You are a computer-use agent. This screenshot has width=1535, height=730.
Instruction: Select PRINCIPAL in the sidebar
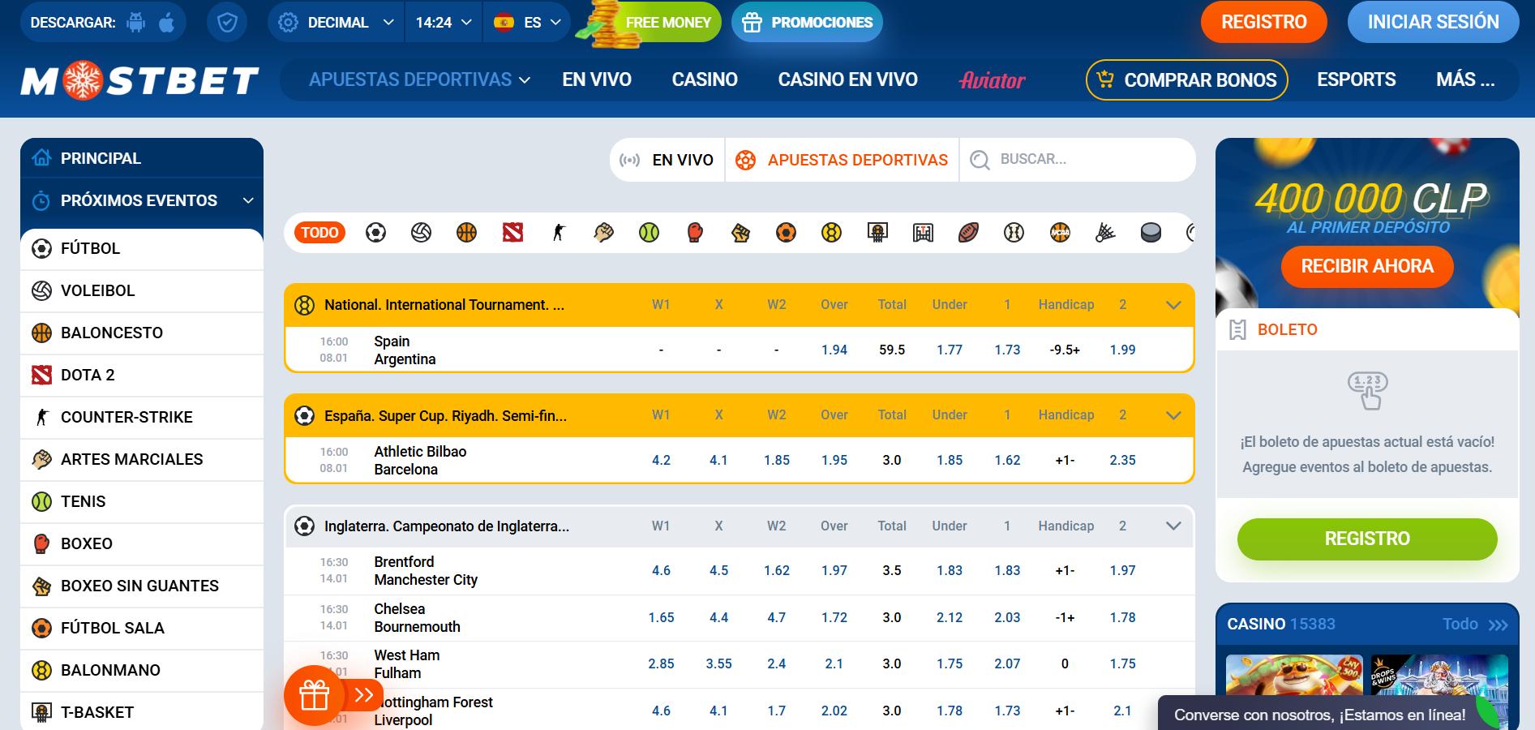pyautogui.click(x=142, y=158)
